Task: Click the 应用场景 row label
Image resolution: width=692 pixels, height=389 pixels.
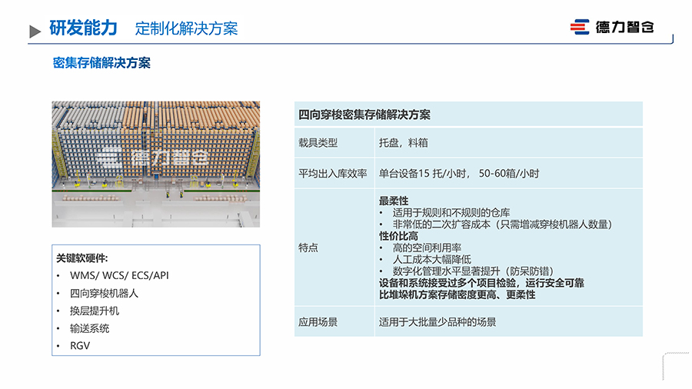Action: [x=318, y=322]
